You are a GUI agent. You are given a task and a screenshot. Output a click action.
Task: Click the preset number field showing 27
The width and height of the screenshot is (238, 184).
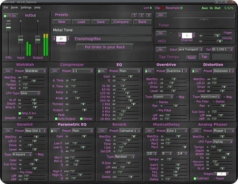(61, 39)
